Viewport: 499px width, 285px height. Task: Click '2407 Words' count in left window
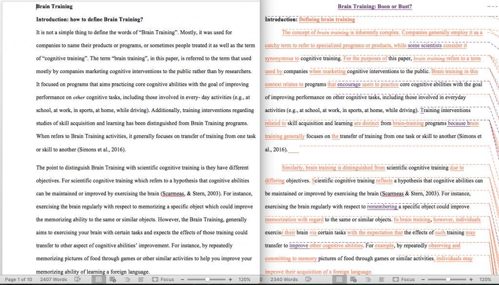pyautogui.click(x=54, y=279)
